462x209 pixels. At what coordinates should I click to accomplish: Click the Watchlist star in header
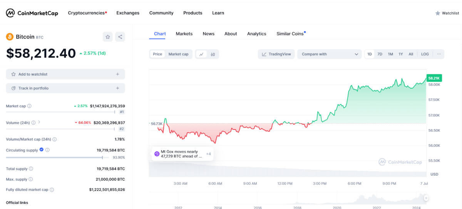coord(438,13)
